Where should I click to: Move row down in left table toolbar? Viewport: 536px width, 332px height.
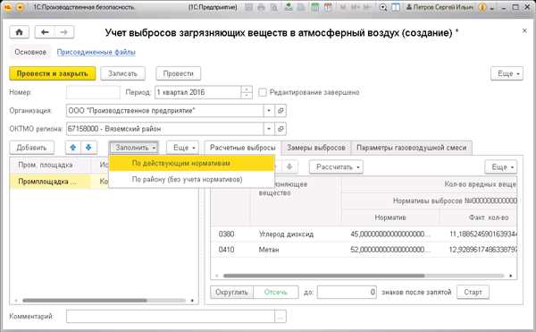pyautogui.click(x=88, y=148)
